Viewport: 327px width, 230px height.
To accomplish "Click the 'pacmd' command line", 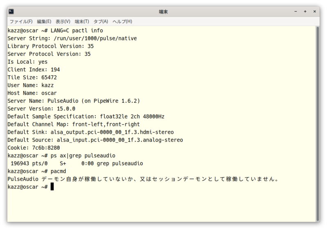I will [37, 171].
